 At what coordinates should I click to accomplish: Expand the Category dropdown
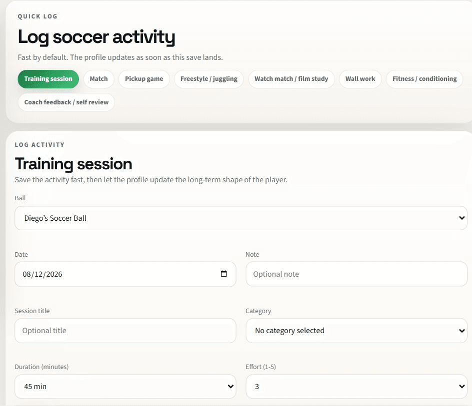[x=356, y=331]
